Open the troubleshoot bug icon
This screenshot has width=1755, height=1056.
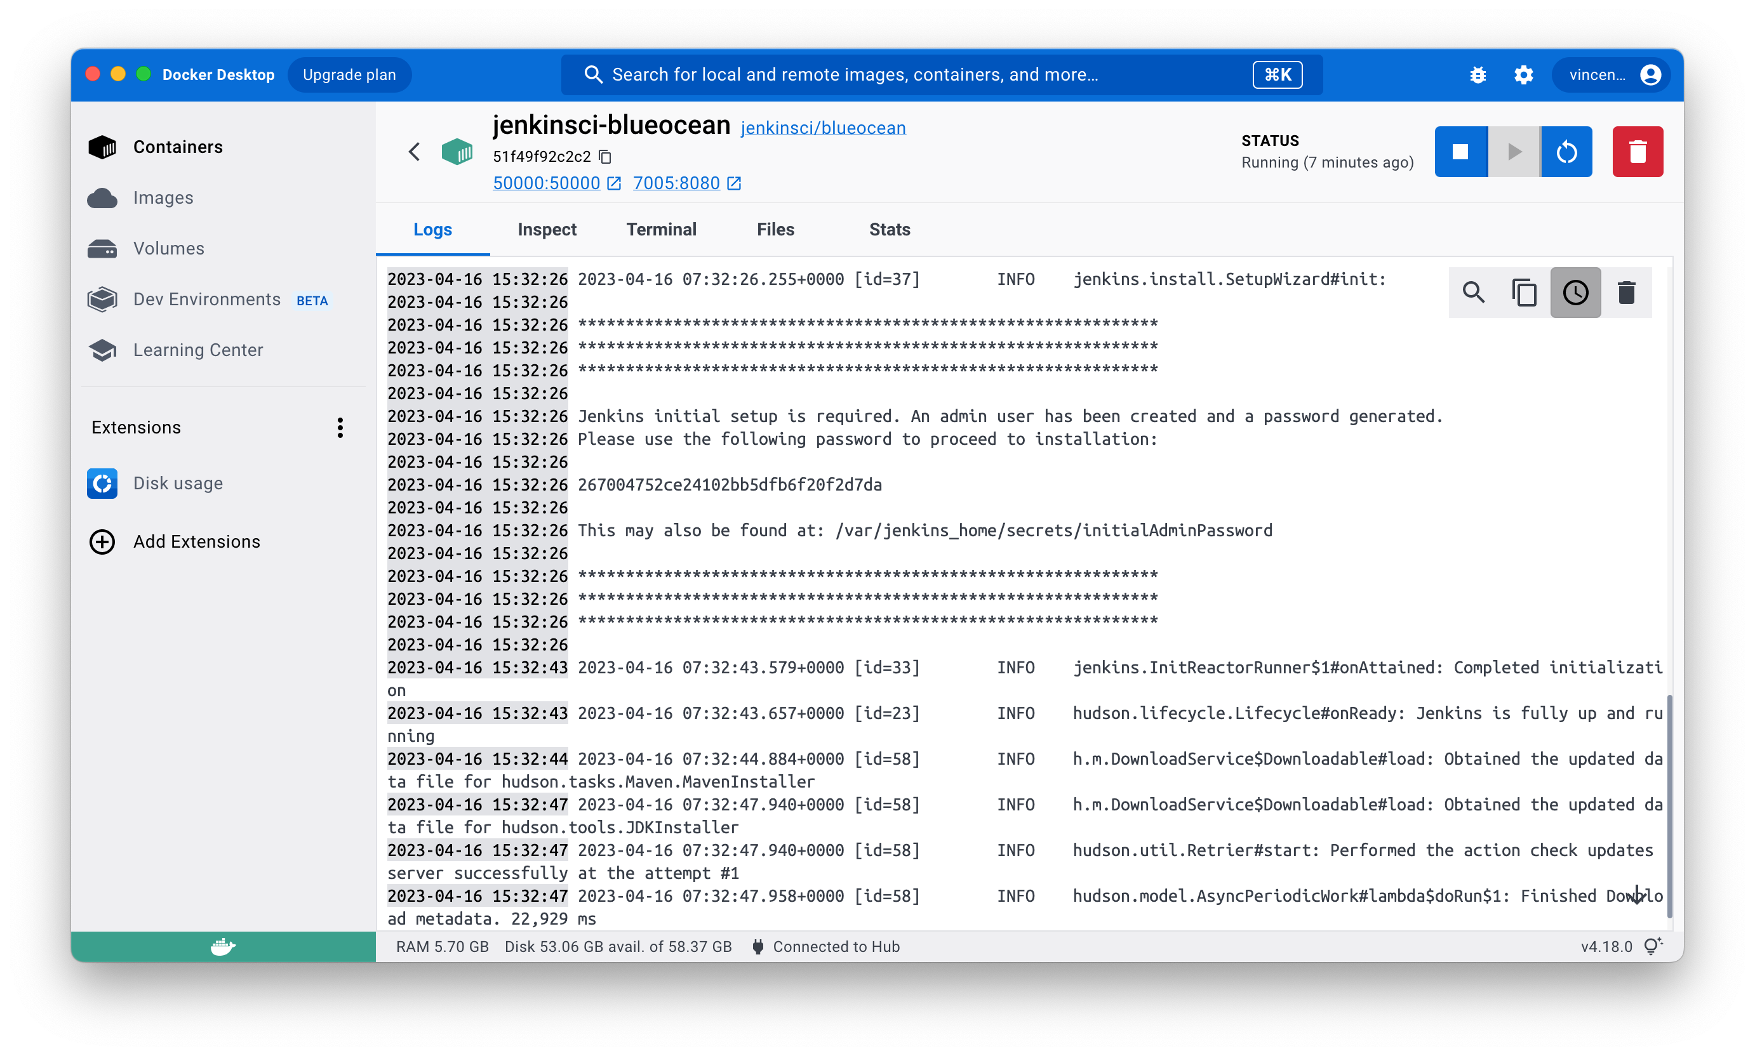[1478, 75]
